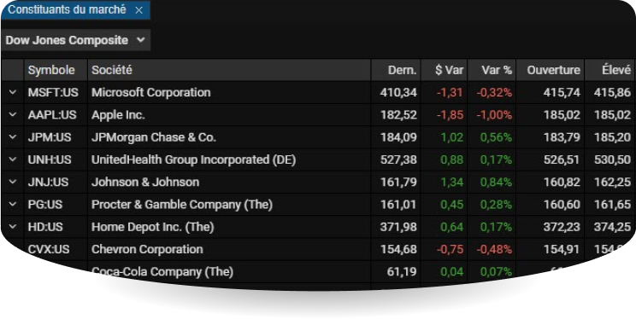
Task: Expand the JPM:US row chevron
Action: coord(13,137)
